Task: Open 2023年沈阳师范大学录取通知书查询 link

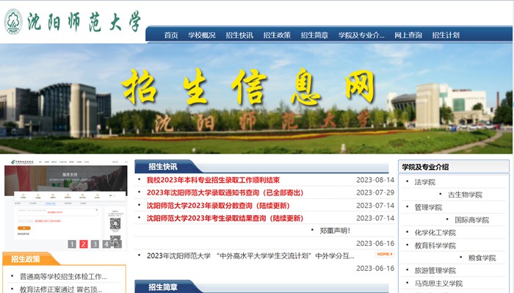Action: pyautogui.click(x=225, y=192)
